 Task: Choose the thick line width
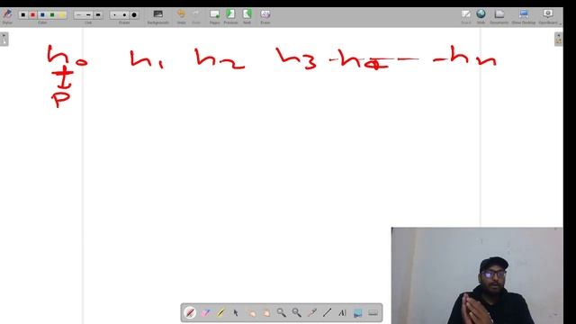pos(98,15)
